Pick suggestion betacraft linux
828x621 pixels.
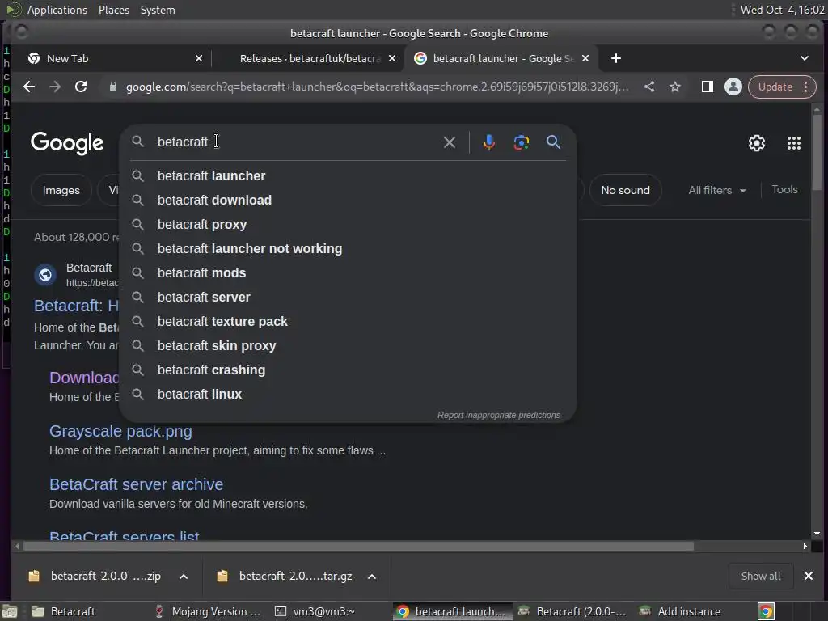349,395
